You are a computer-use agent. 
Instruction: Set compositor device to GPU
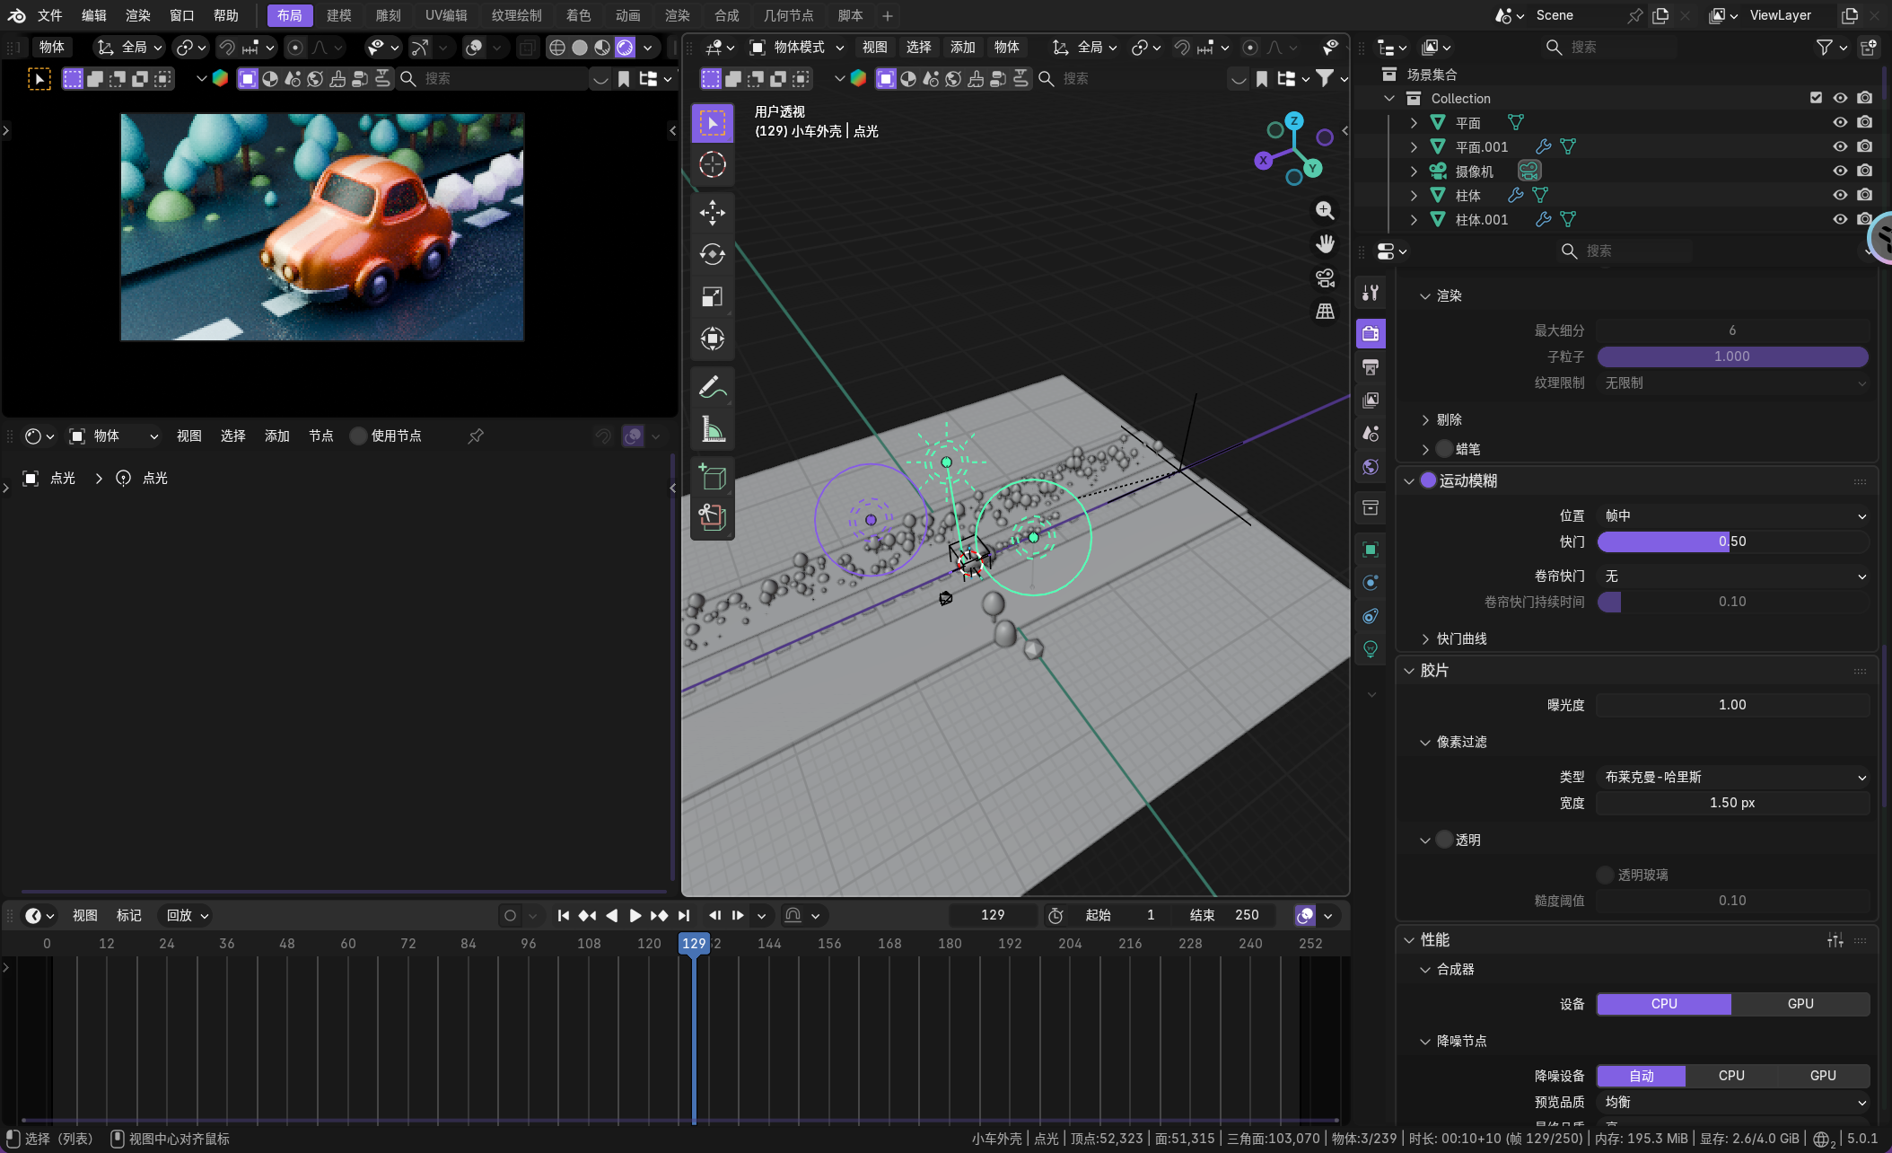click(1800, 1004)
